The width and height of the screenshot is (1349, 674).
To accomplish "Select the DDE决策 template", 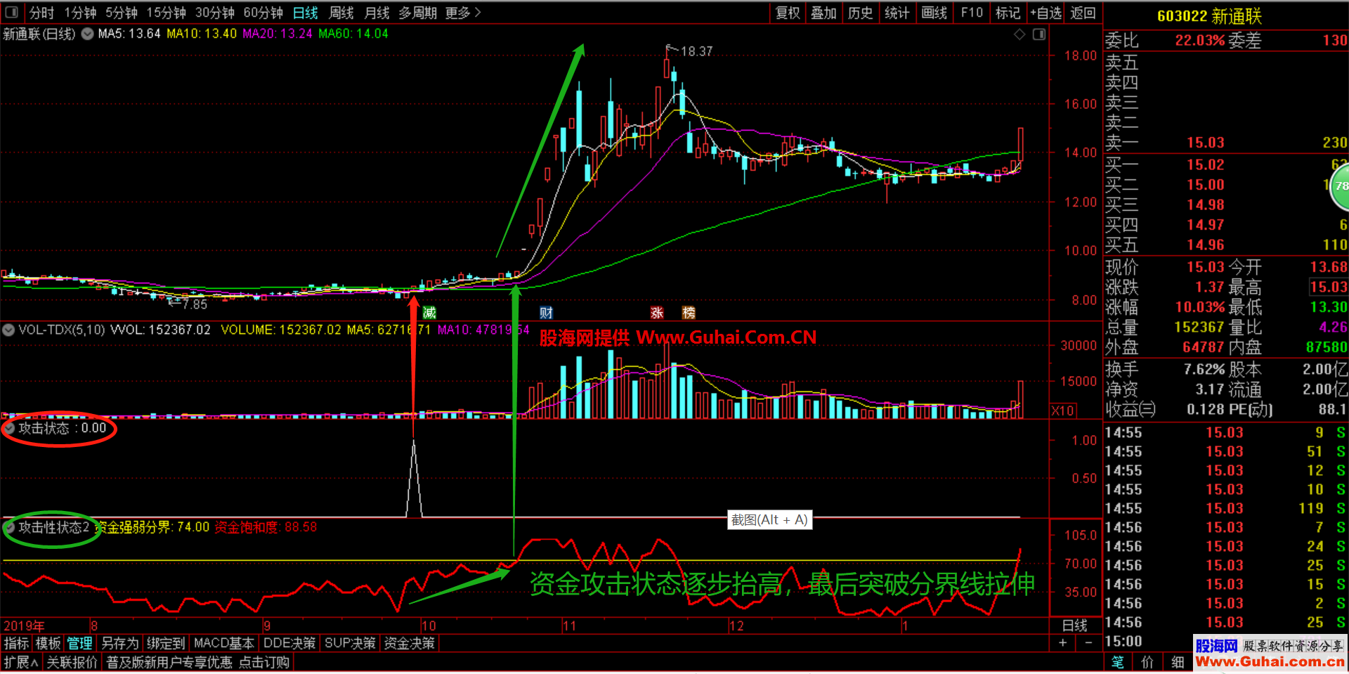I will [x=289, y=643].
